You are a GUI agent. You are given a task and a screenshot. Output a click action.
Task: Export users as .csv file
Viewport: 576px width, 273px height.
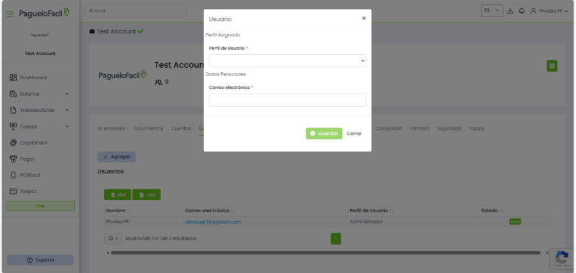click(147, 194)
